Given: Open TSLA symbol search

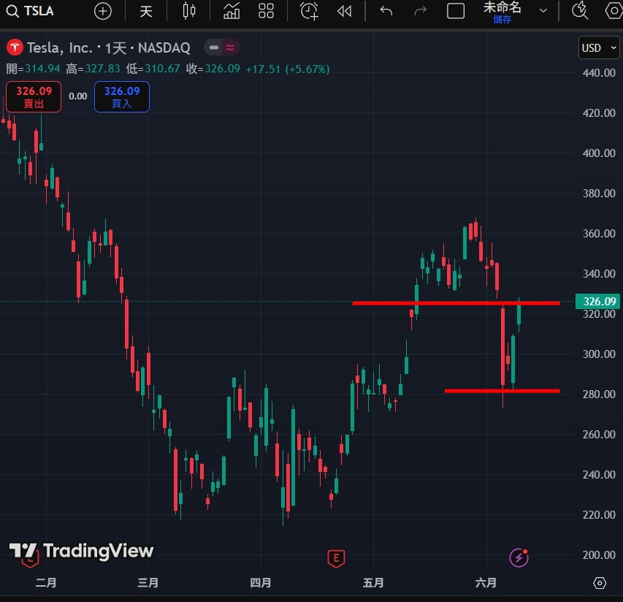Looking at the screenshot, I should click(x=30, y=11).
